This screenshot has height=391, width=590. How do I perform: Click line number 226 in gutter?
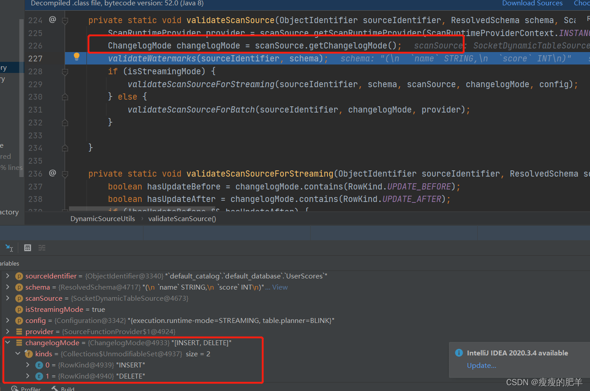pos(35,46)
